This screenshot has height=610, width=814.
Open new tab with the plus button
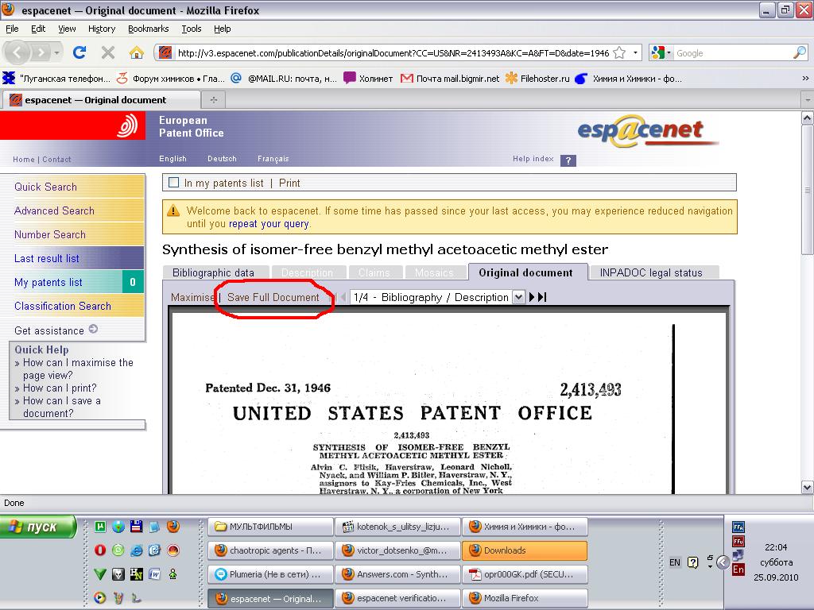tap(213, 100)
